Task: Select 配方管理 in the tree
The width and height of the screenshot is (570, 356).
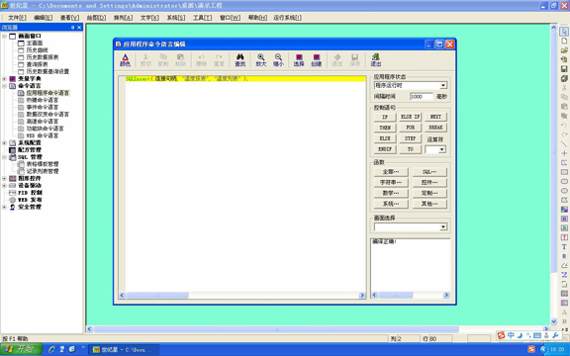Action: pyautogui.click(x=30, y=149)
